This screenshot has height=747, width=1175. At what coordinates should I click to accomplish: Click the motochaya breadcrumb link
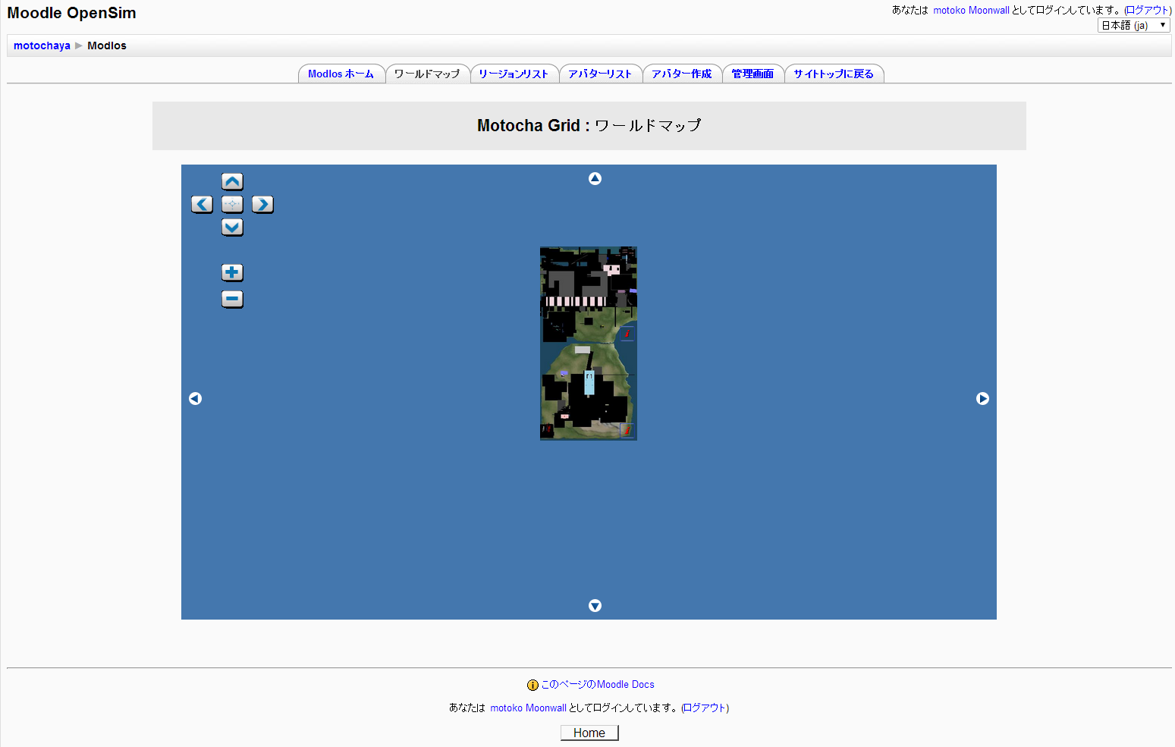coord(42,46)
